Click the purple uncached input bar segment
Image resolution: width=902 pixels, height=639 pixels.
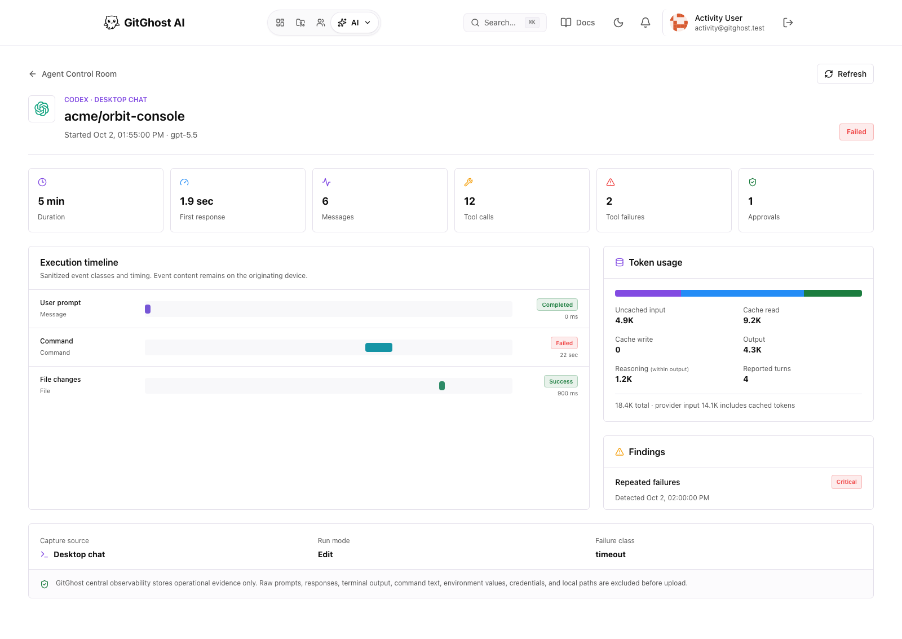click(x=648, y=293)
